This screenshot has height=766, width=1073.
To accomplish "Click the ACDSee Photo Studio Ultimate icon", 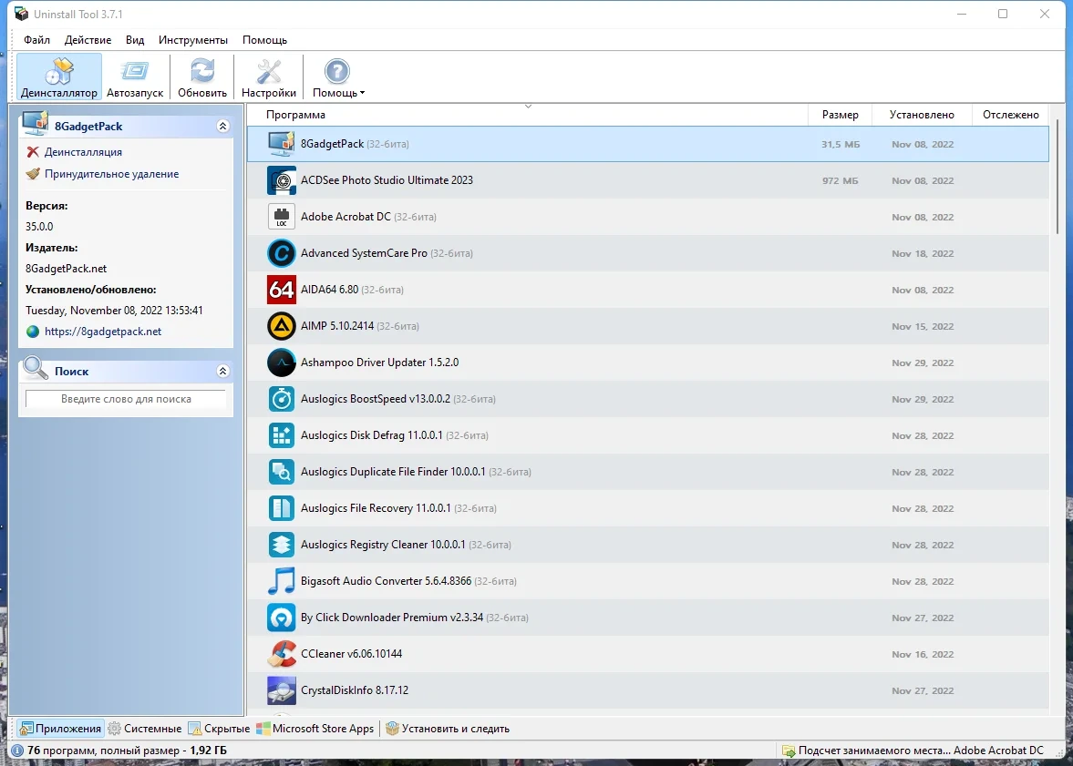I will click(282, 179).
